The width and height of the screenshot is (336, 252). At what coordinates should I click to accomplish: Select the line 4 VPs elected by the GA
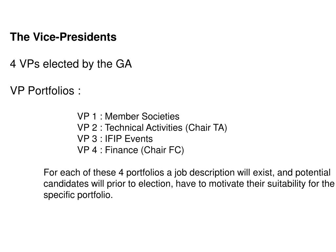(x=71, y=64)
